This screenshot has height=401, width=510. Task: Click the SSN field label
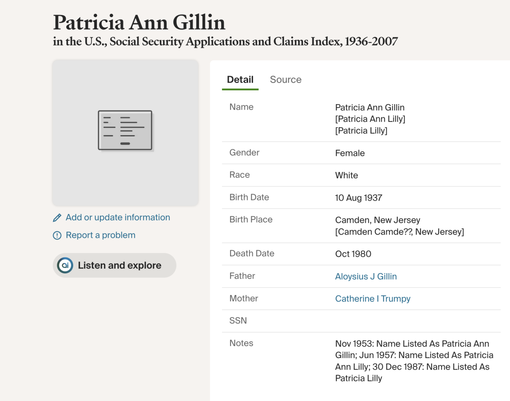click(238, 321)
